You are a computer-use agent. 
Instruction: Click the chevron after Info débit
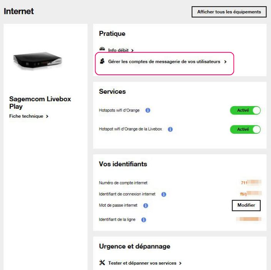[x=132, y=50]
